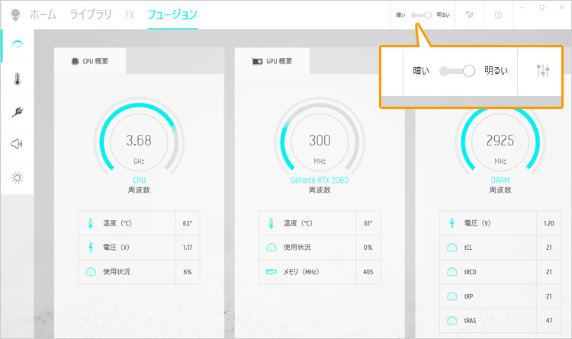
Task: Click the Alienware head logo
Action: (15, 15)
